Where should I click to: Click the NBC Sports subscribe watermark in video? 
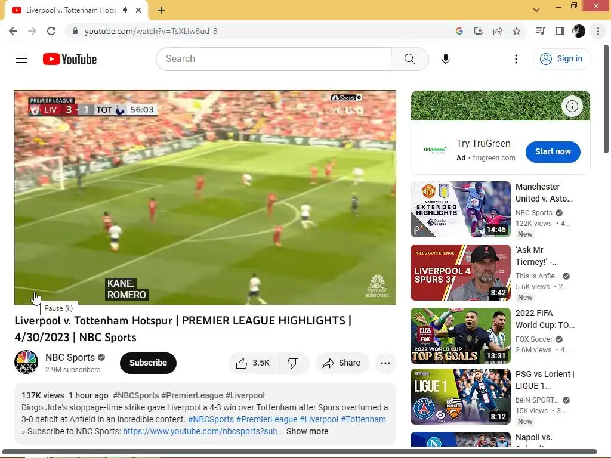point(377,286)
